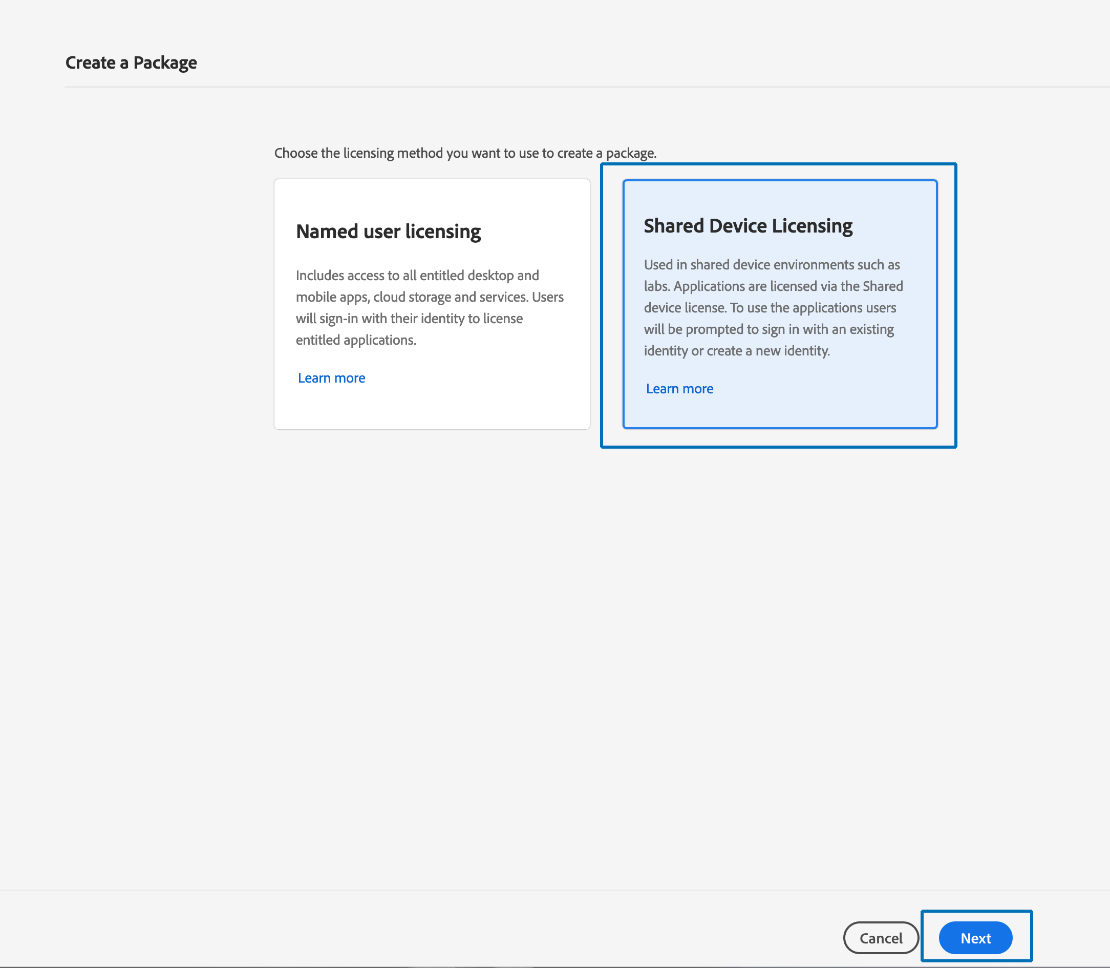The width and height of the screenshot is (1110, 968).
Task: Click the Create a Package heading
Action: [131, 62]
